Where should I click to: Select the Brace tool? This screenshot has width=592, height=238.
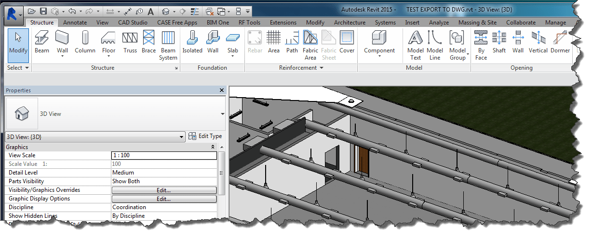pos(148,42)
